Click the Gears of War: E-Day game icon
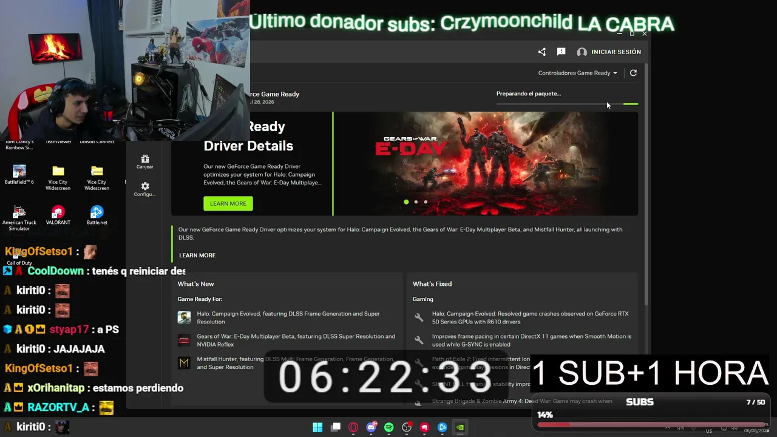 point(184,340)
